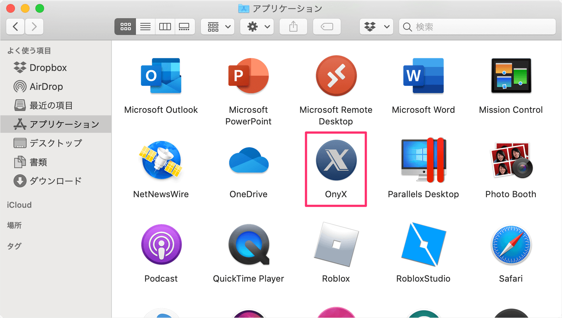
Task: Click the NetNewsWire name label
Action: point(161,194)
